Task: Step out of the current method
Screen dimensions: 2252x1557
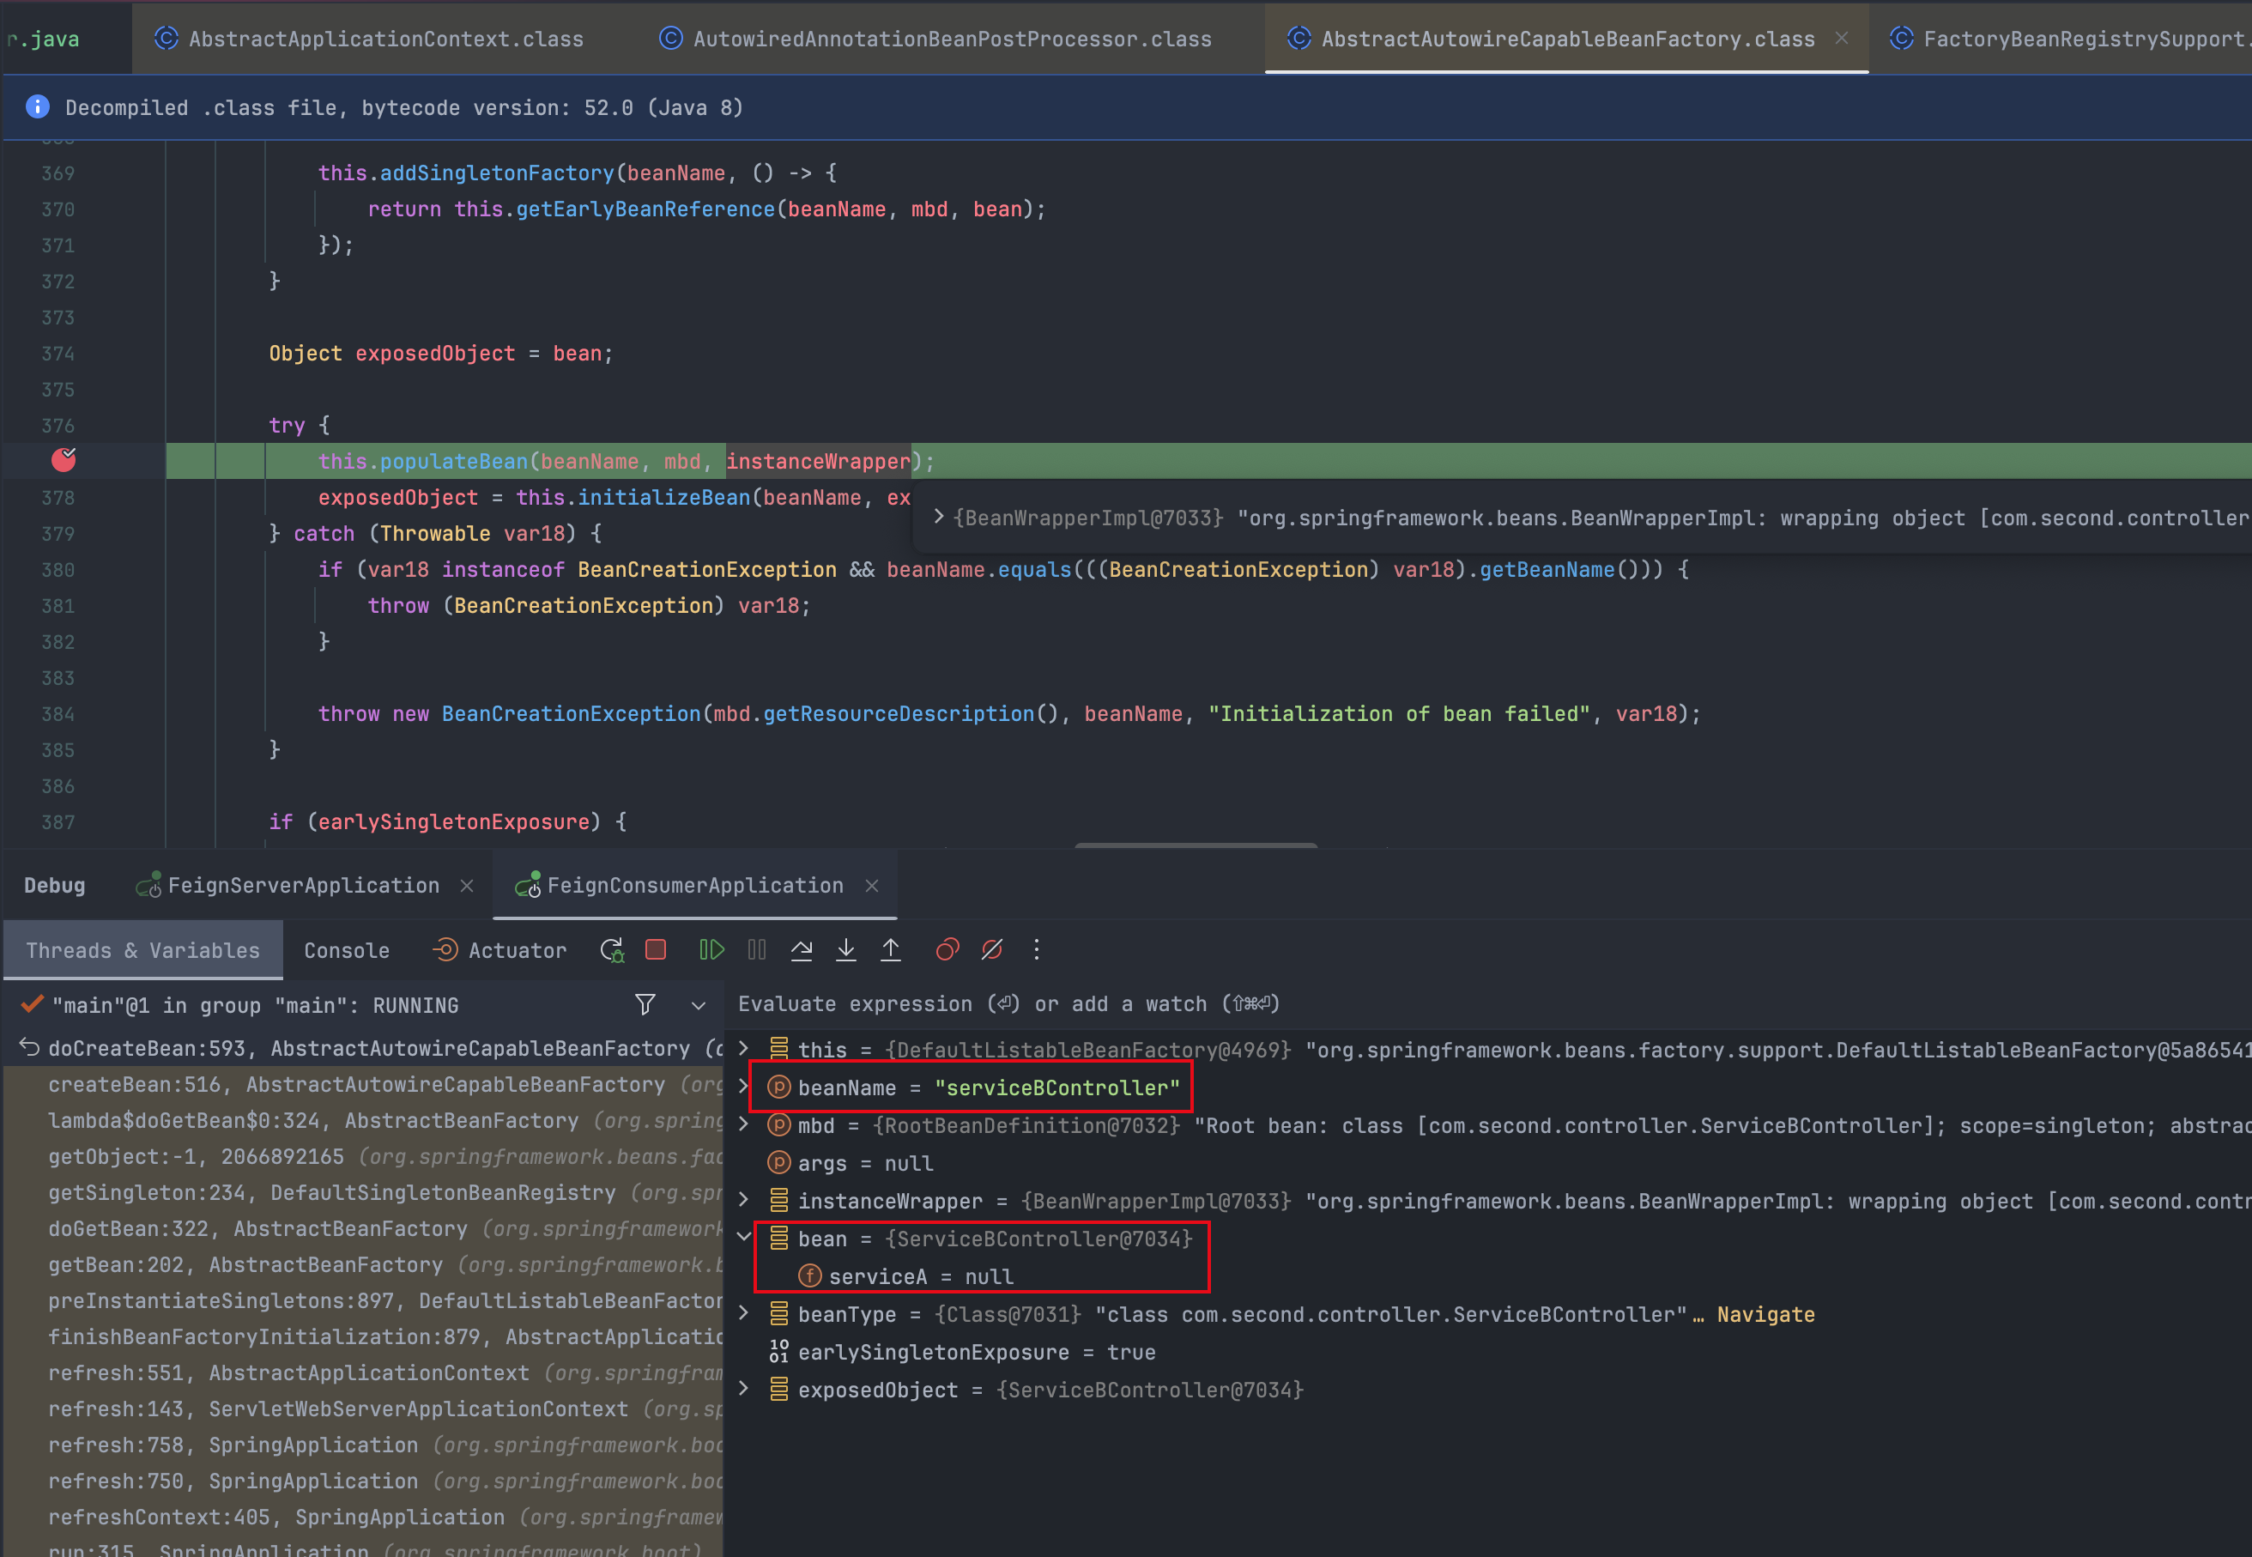Action: point(892,950)
